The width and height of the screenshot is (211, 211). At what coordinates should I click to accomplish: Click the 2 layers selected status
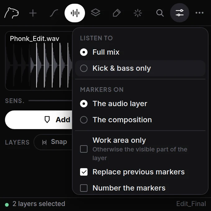coord(39,204)
